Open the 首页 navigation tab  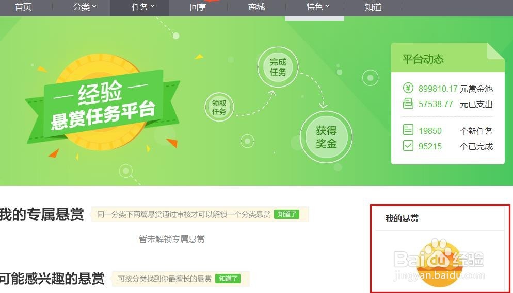23,7
